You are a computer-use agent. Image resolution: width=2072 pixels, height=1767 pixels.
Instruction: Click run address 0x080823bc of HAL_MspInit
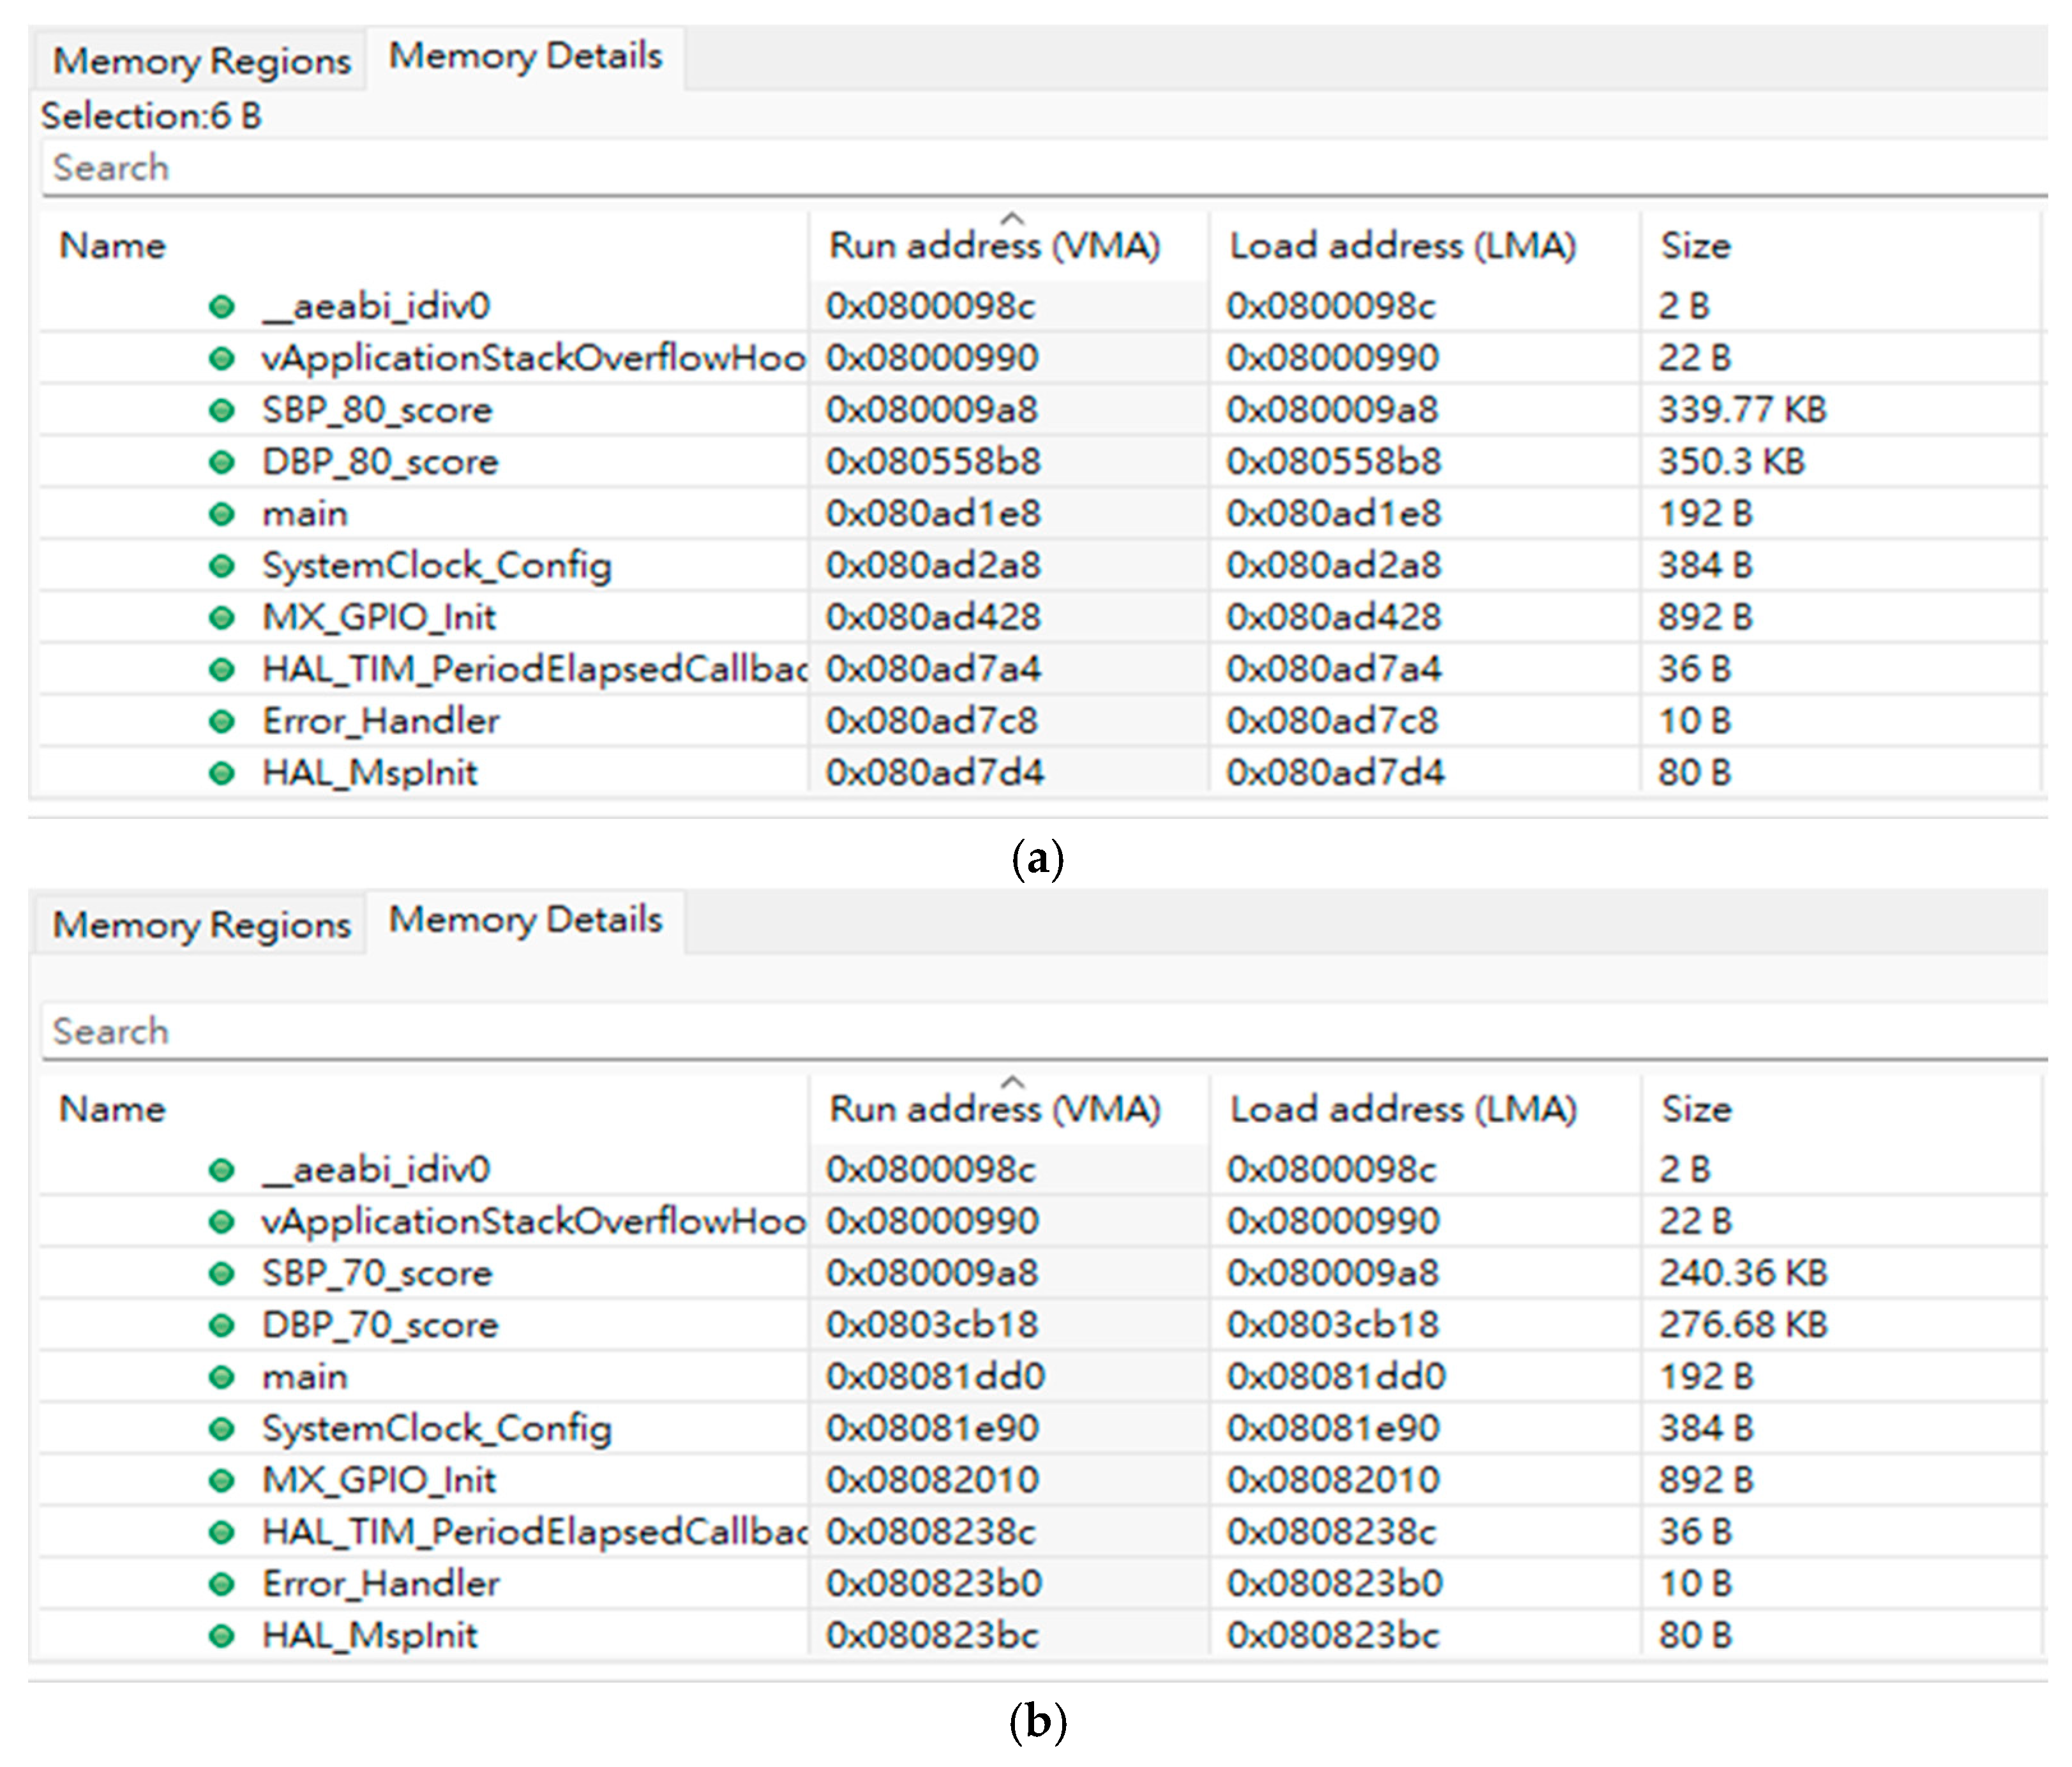pyautogui.click(x=933, y=1636)
